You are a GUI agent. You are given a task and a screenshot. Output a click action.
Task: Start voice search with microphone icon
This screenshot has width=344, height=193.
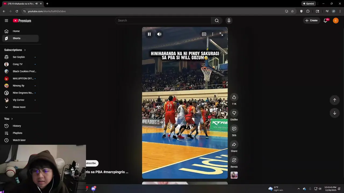pos(229,20)
